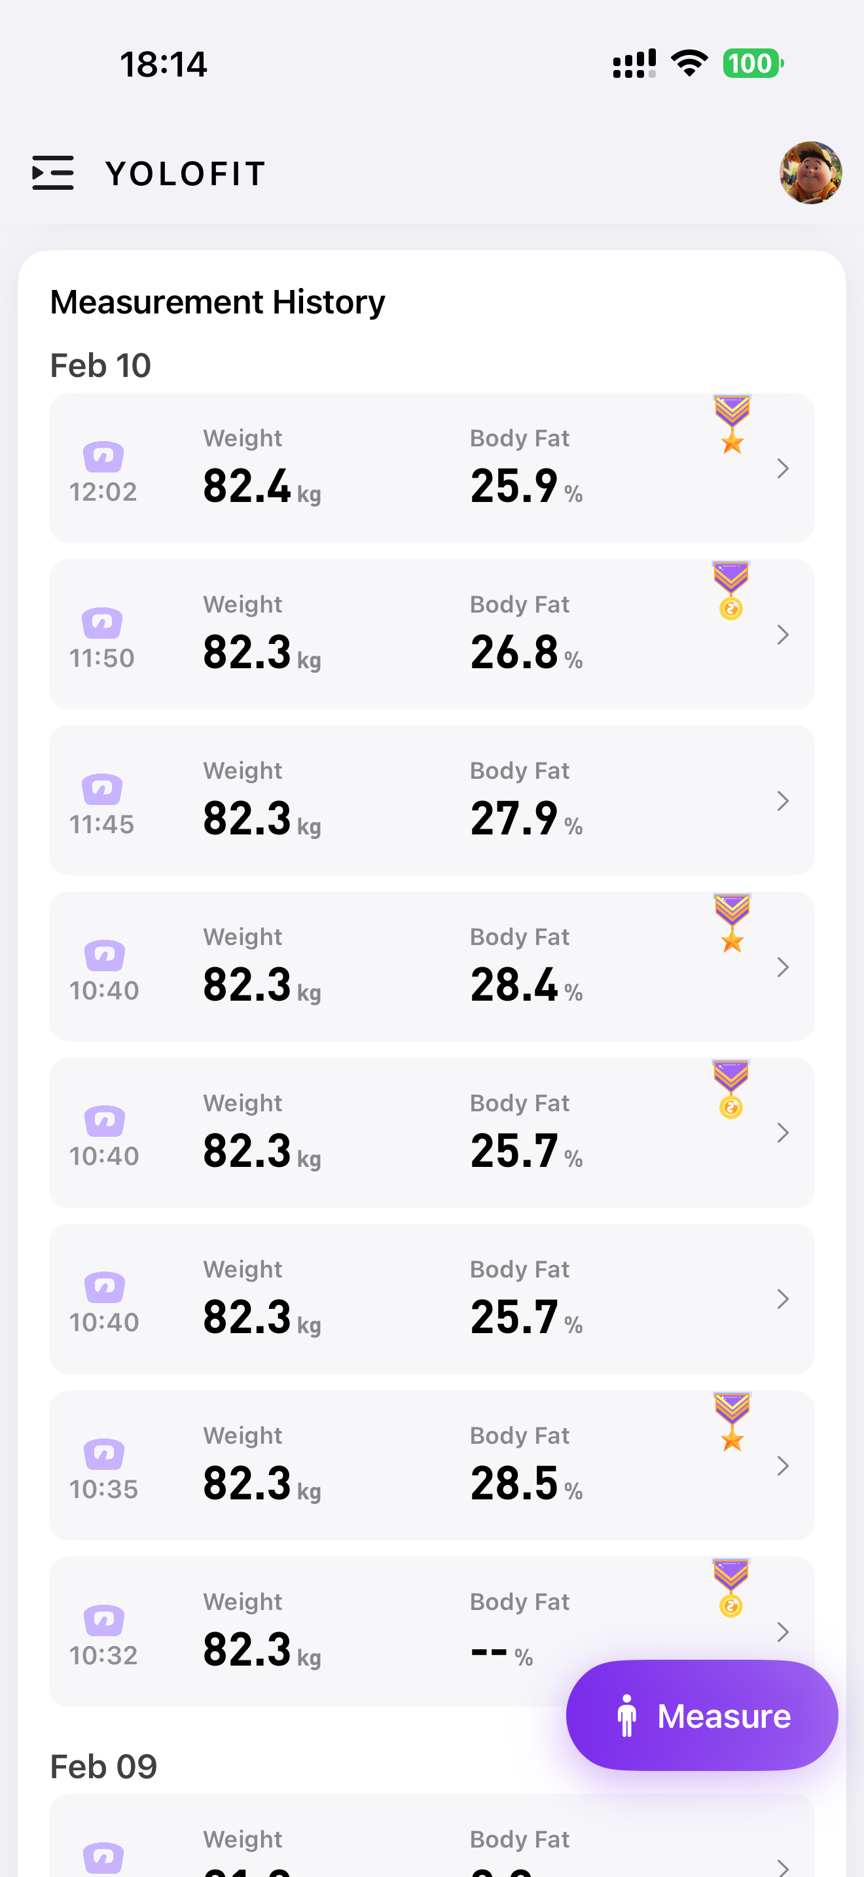Screen dimensions: 864x1877
Task: Tap the coin medal on 10:32 entry
Action: coord(730,1588)
